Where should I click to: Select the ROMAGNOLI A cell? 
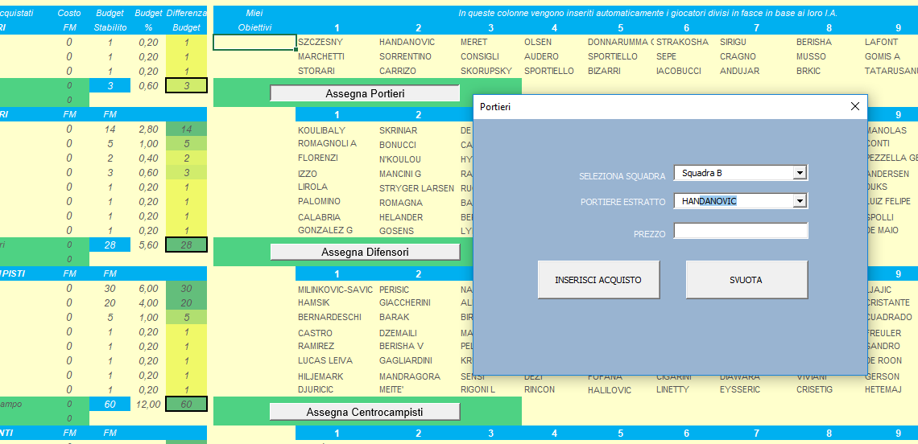point(327,143)
